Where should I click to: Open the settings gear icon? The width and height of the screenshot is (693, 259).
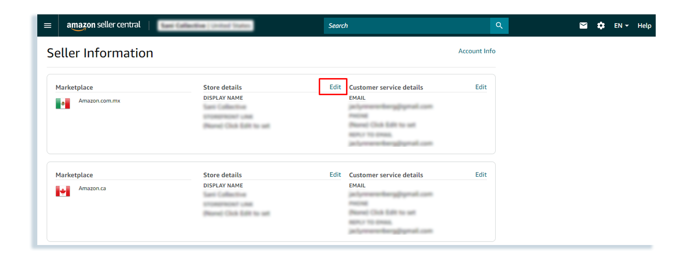pyautogui.click(x=601, y=25)
